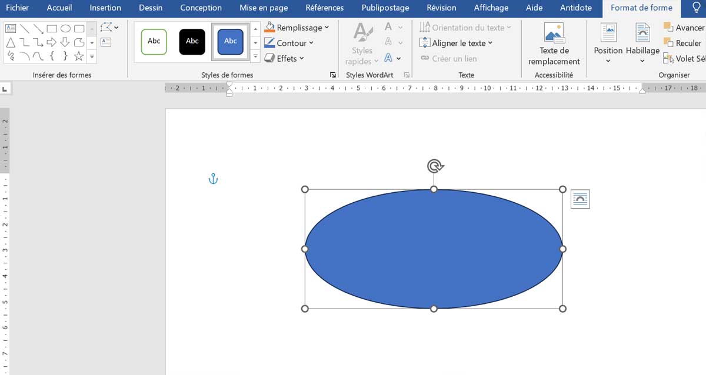
Task: Switch to the Insertion ribbon tab
Action: click(105, 8)
